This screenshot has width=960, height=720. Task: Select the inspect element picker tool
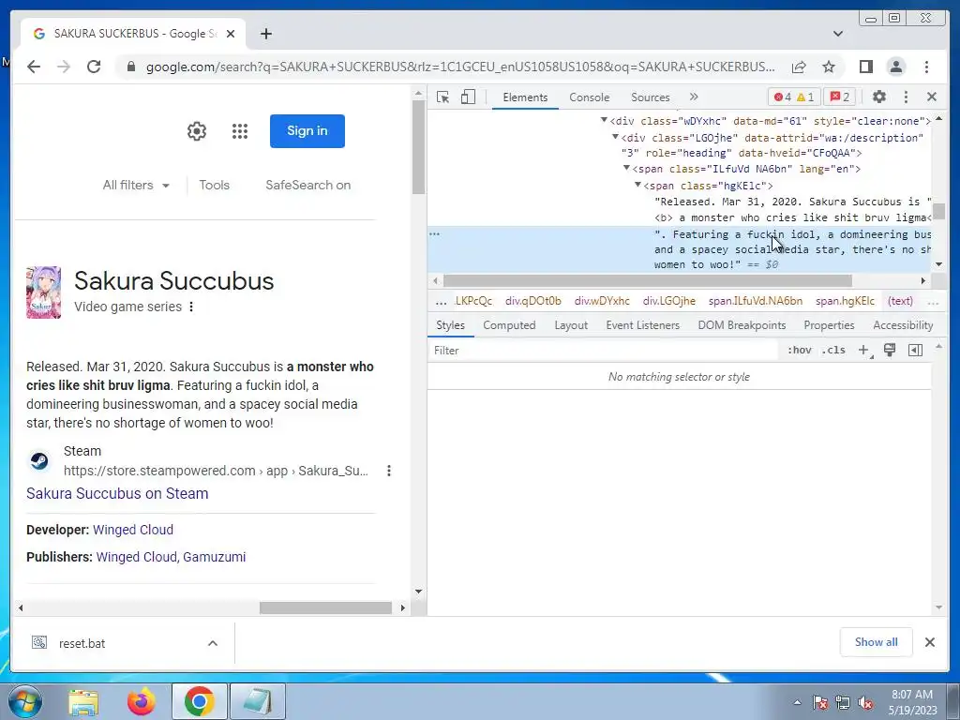442,97
